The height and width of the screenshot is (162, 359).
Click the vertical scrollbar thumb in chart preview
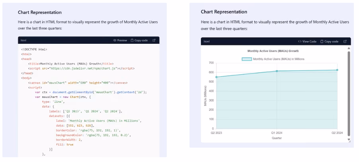coord(349,94)
